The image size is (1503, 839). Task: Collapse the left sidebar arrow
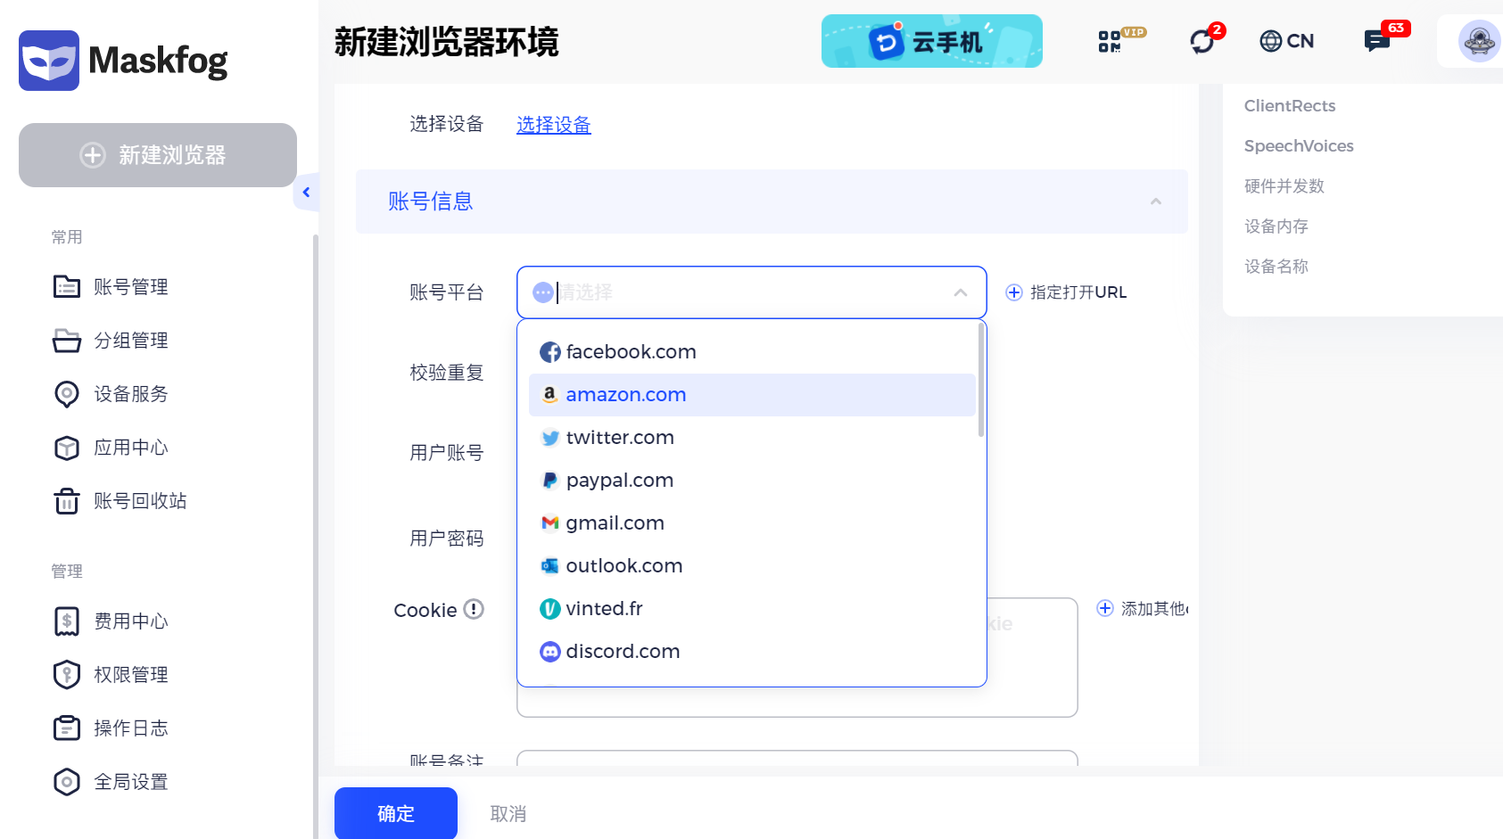coord(306,192)
